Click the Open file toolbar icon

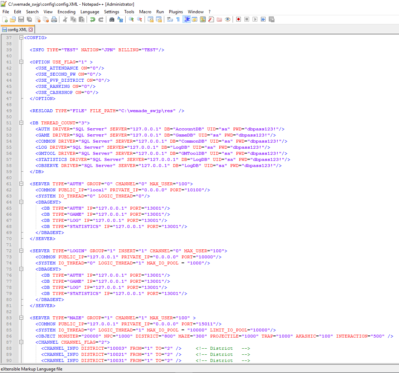click(13, 19)
